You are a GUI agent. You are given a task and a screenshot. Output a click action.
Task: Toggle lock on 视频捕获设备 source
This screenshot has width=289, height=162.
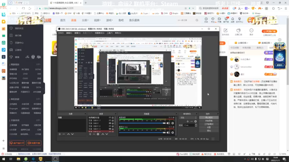tap(113, 118)
